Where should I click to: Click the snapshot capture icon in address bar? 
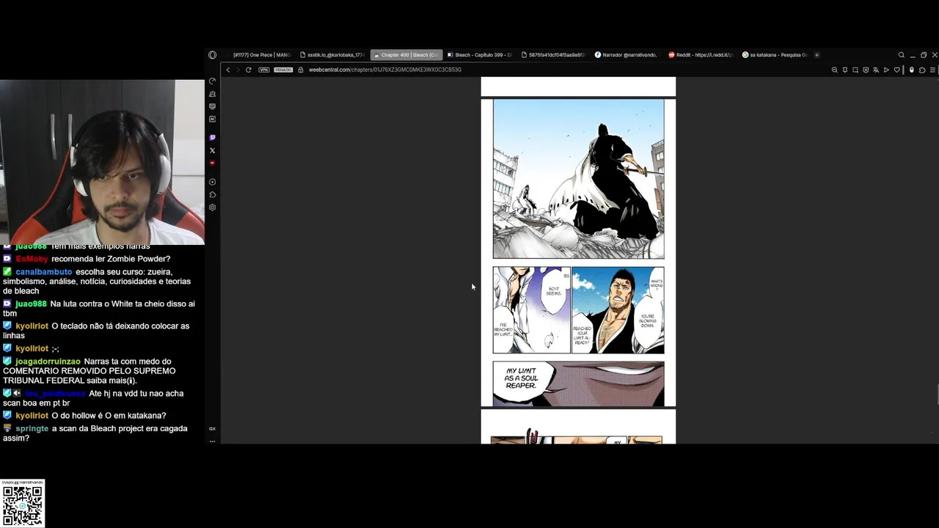click(855, 70)
